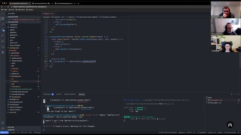
Task: Open tsconfig.base.json file
Action: [x=16, y=102]
